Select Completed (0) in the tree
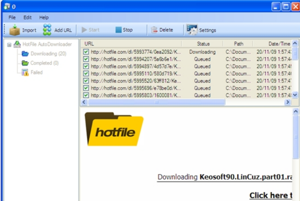Image resolution: width=300 pixels, height=201 pixels. tap(45, 63)
